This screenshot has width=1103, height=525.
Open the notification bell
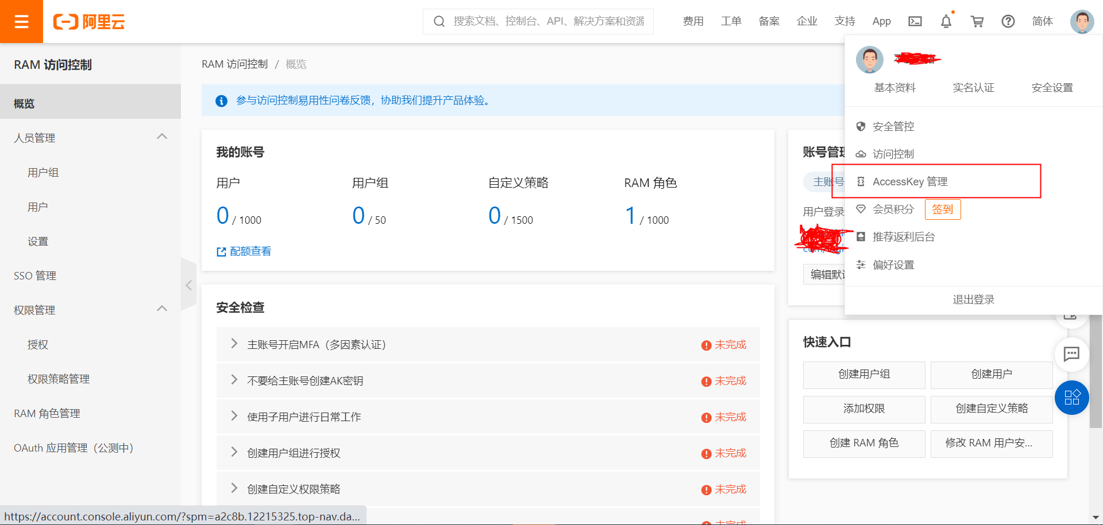946,21
